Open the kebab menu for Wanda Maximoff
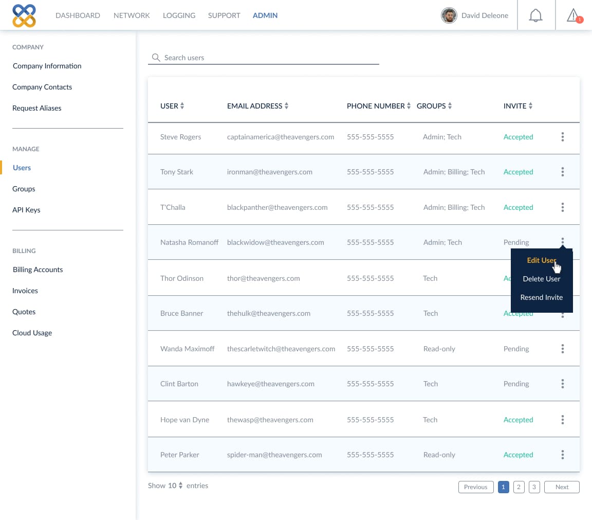This screenshot has height=520, width=592. [563, 349]
